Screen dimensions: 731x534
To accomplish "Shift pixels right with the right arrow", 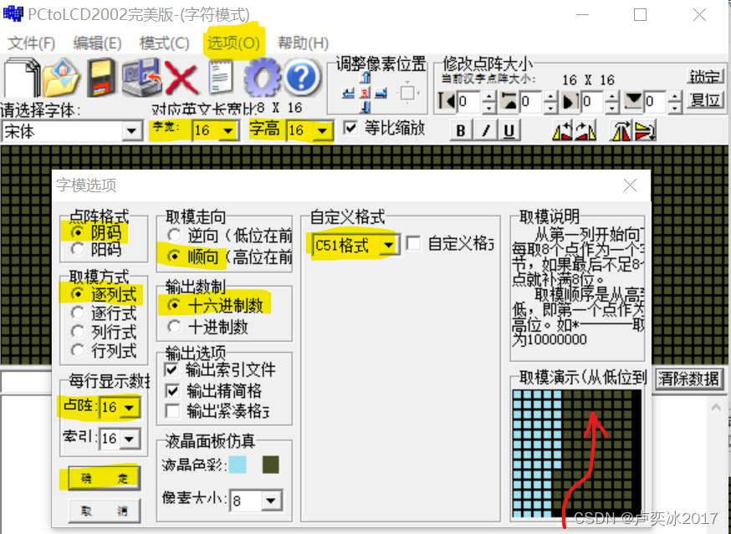I will (x=381, y=94).
